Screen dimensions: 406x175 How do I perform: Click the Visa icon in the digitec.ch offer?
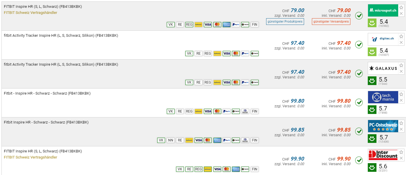(x=226, y=54)
